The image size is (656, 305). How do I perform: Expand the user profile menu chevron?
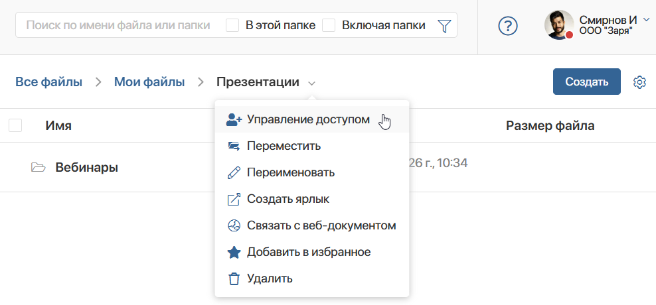tap(646, 20)
